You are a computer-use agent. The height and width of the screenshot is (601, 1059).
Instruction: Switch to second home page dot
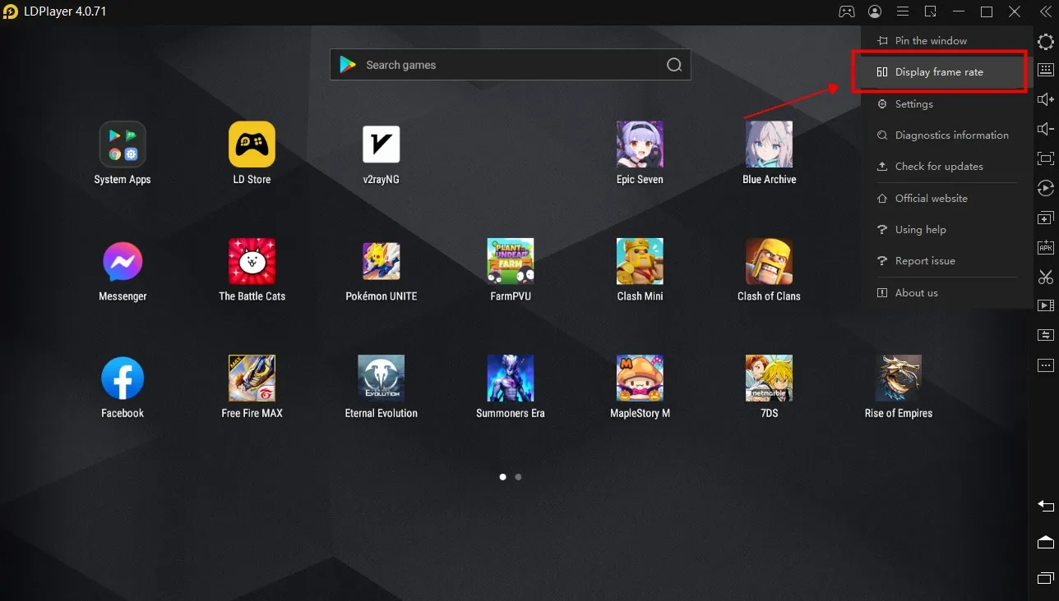click(x=518, y=476)
